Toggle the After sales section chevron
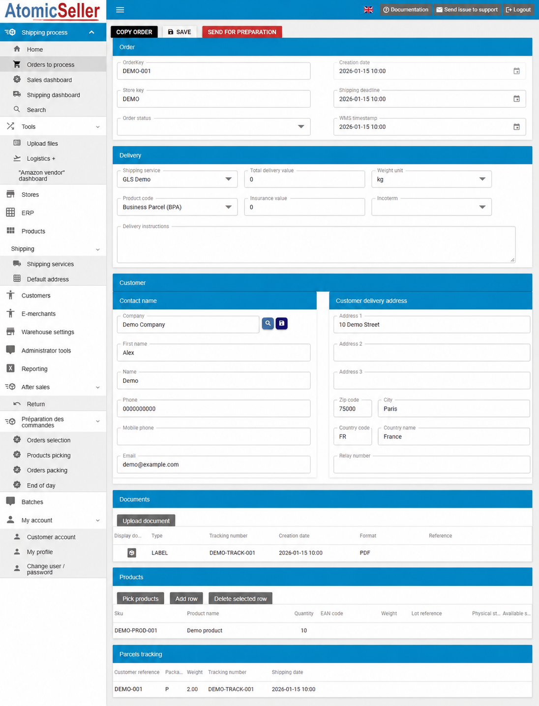 (97, 387)
